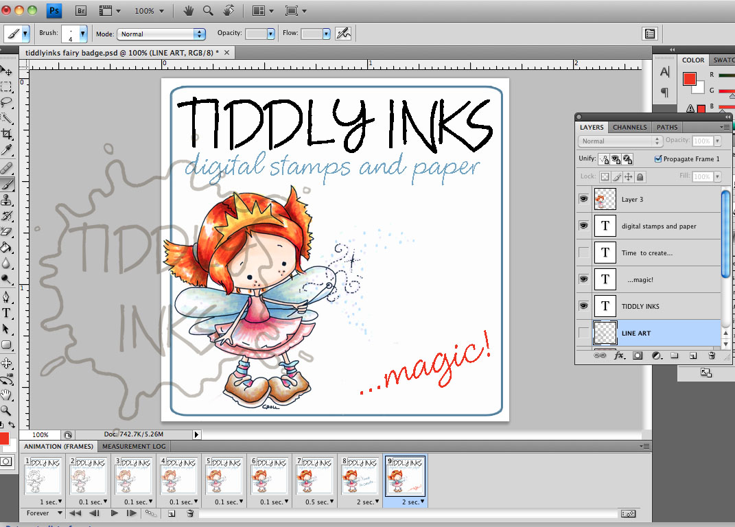Open the Forever looping options dropdown
The height and width of the screenshot is (527, 735).
[x=44, y=513]
